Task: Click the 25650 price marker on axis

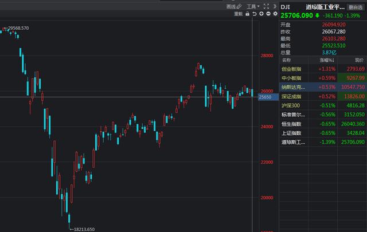Action: pyautogui.click(x=266, y=97)
